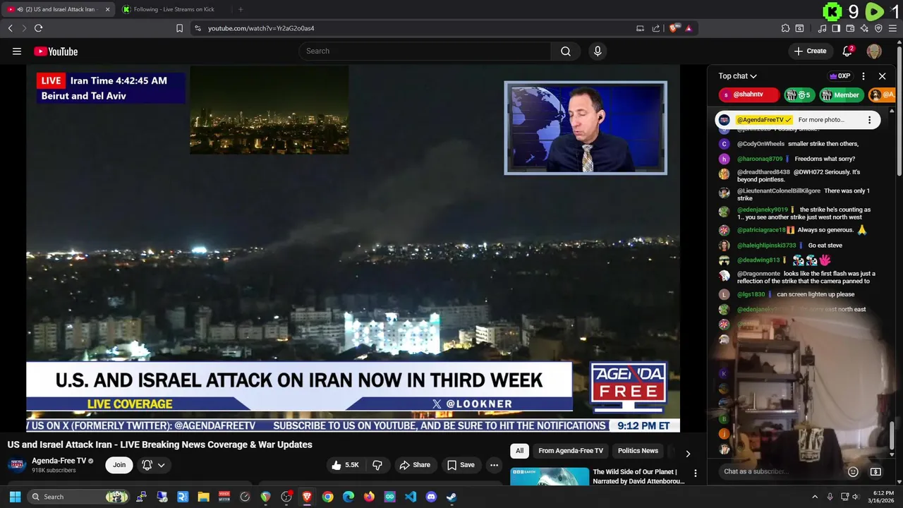Open Brave Shields lion icon
Viewport: 903px width, 508px height.
(674, 28)
